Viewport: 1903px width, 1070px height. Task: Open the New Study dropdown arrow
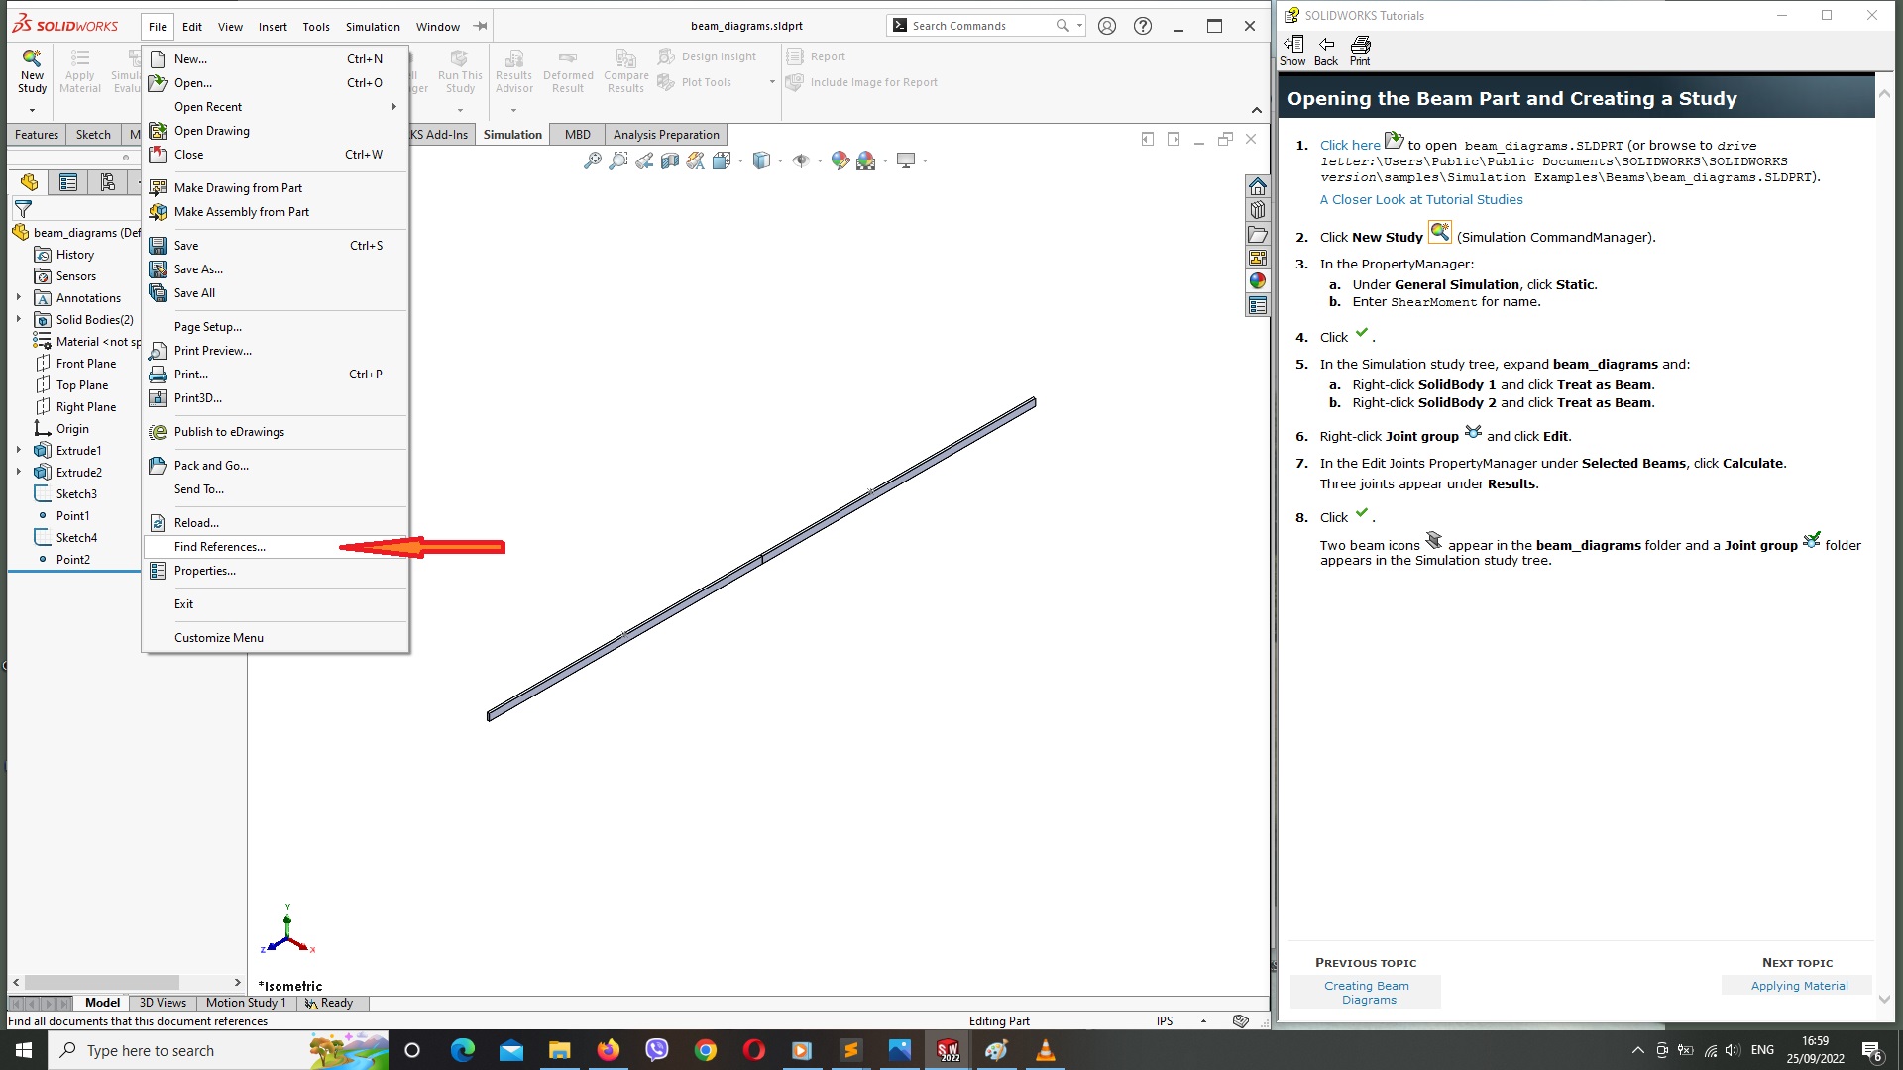32,110
